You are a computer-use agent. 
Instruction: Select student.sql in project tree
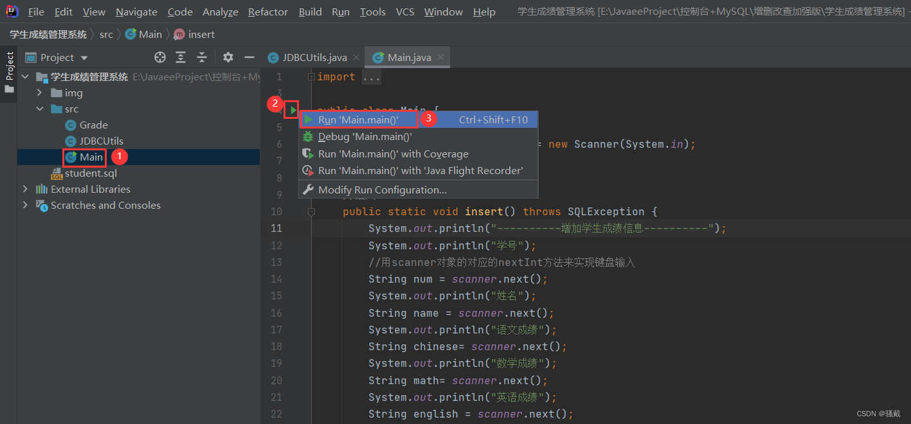pyautogui.click(x=91, y=173)
